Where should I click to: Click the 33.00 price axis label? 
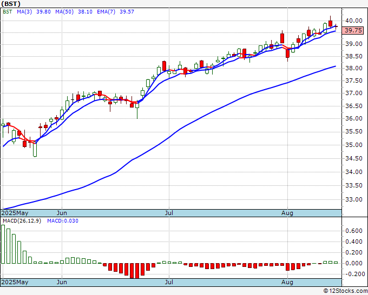click(354, 199)
